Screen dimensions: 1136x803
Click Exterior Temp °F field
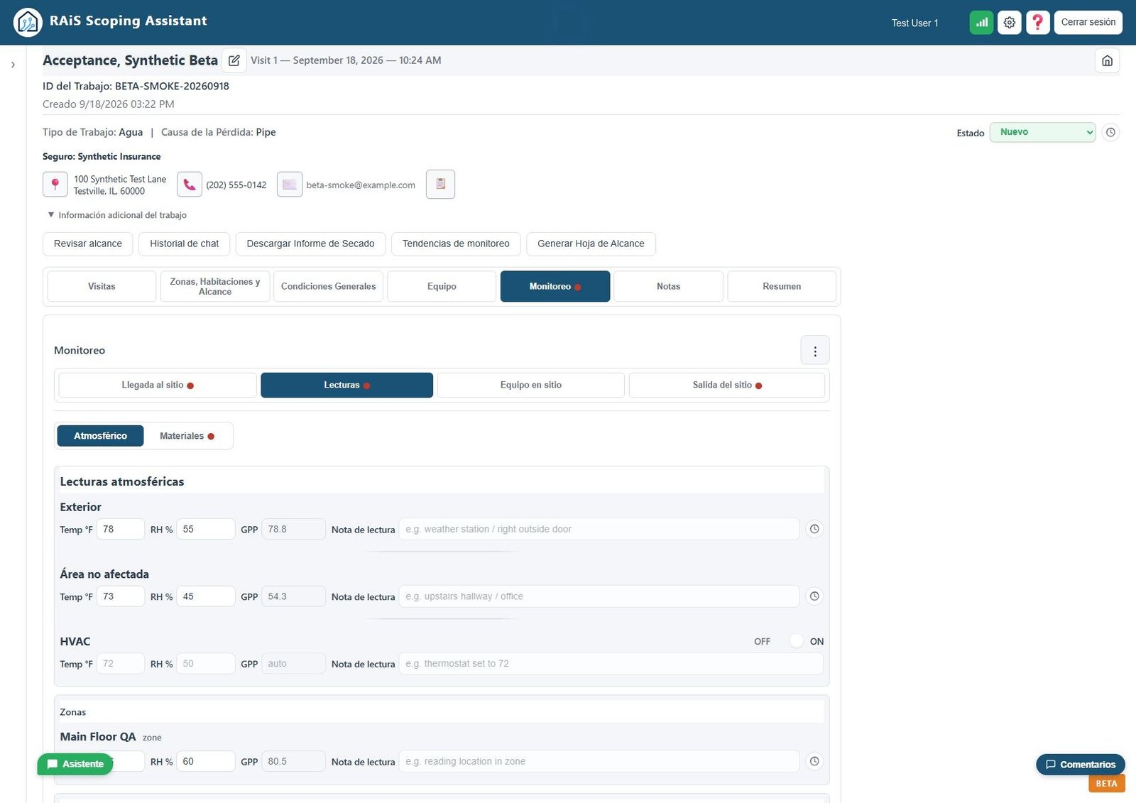point(121,529)
